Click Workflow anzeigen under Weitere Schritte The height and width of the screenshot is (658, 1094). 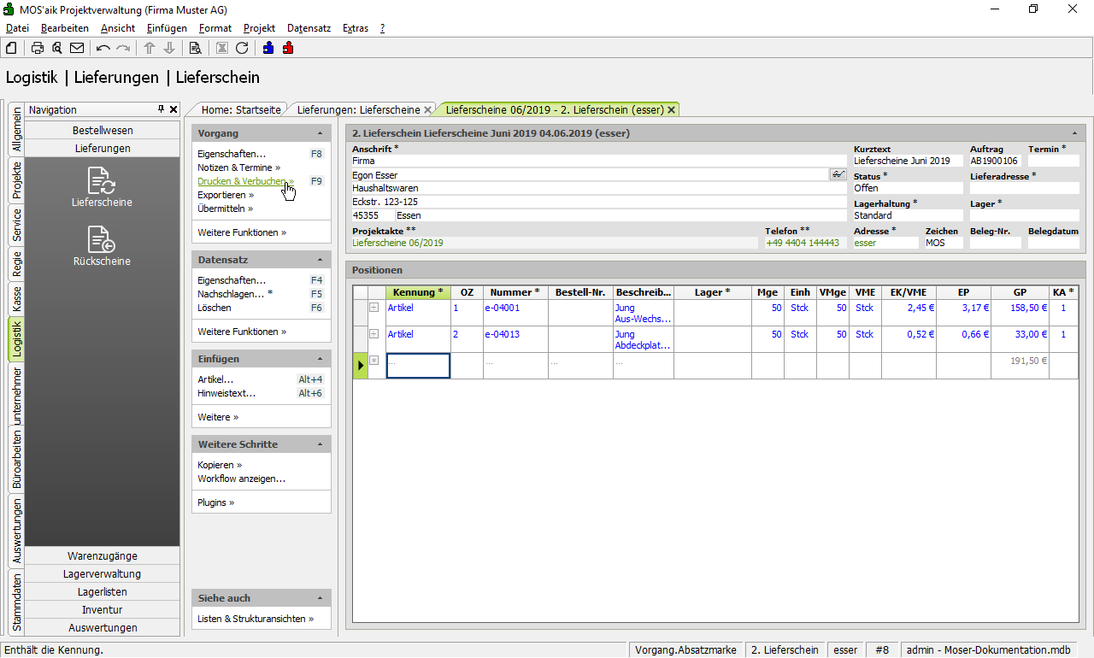(x=241, y=479)
